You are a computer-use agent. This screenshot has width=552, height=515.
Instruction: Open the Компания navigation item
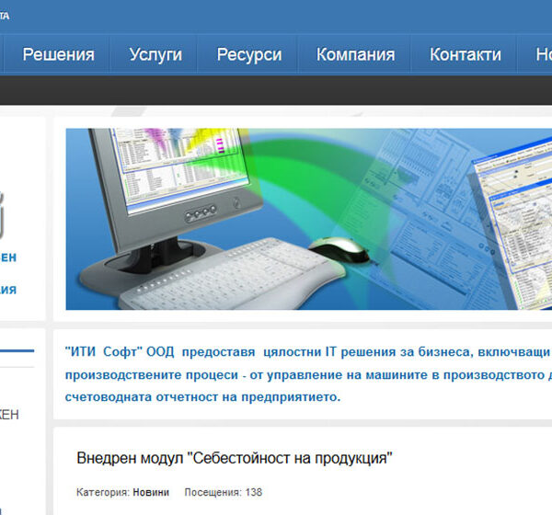tap(355, 54)
